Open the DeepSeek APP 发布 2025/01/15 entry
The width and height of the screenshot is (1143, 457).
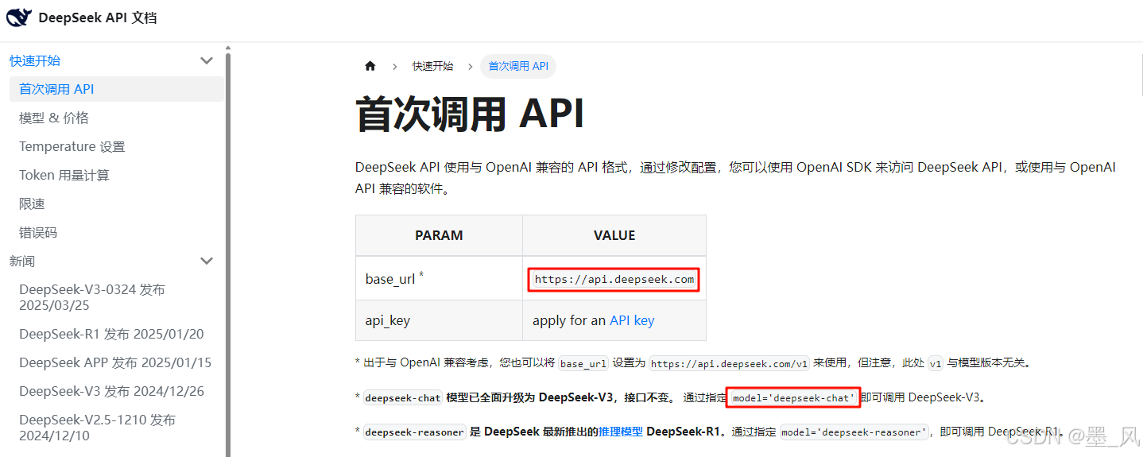click(x=115, y=362)
